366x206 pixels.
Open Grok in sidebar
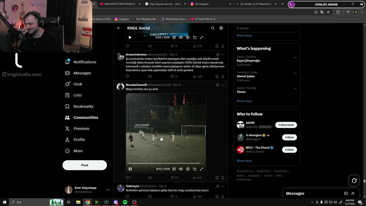point(73,84)
